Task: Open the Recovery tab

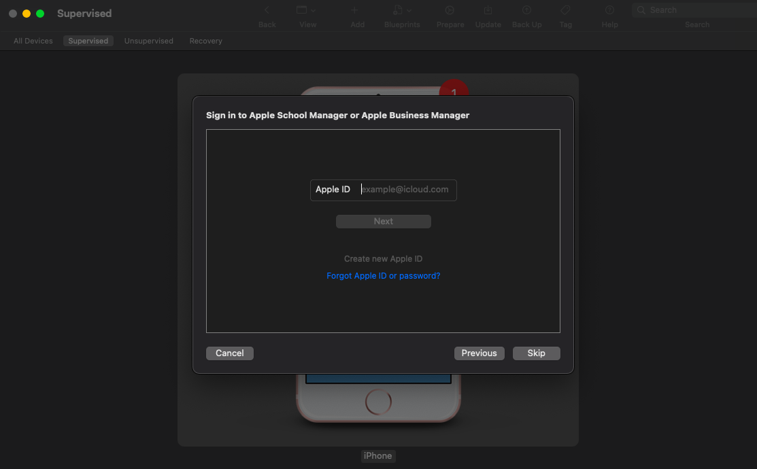Action: [x=205, y=41]
